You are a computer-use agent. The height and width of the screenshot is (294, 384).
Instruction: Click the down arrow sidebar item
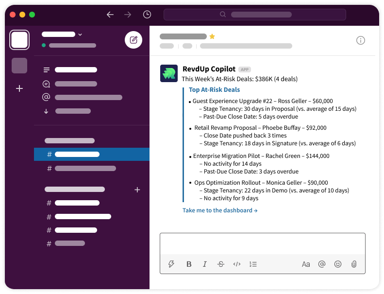click(x=46, y=111)
